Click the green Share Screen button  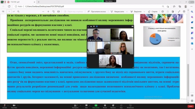(x=96, y=106)
